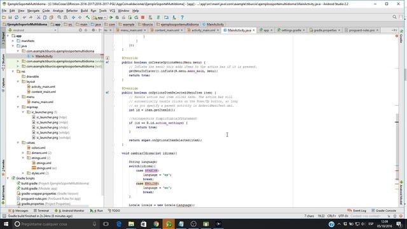This screenshot has height=229, width=407.
Task: Open the Messages tool window
Action: 18,211
